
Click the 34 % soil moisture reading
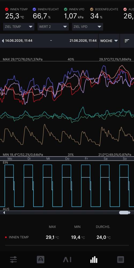96,16
